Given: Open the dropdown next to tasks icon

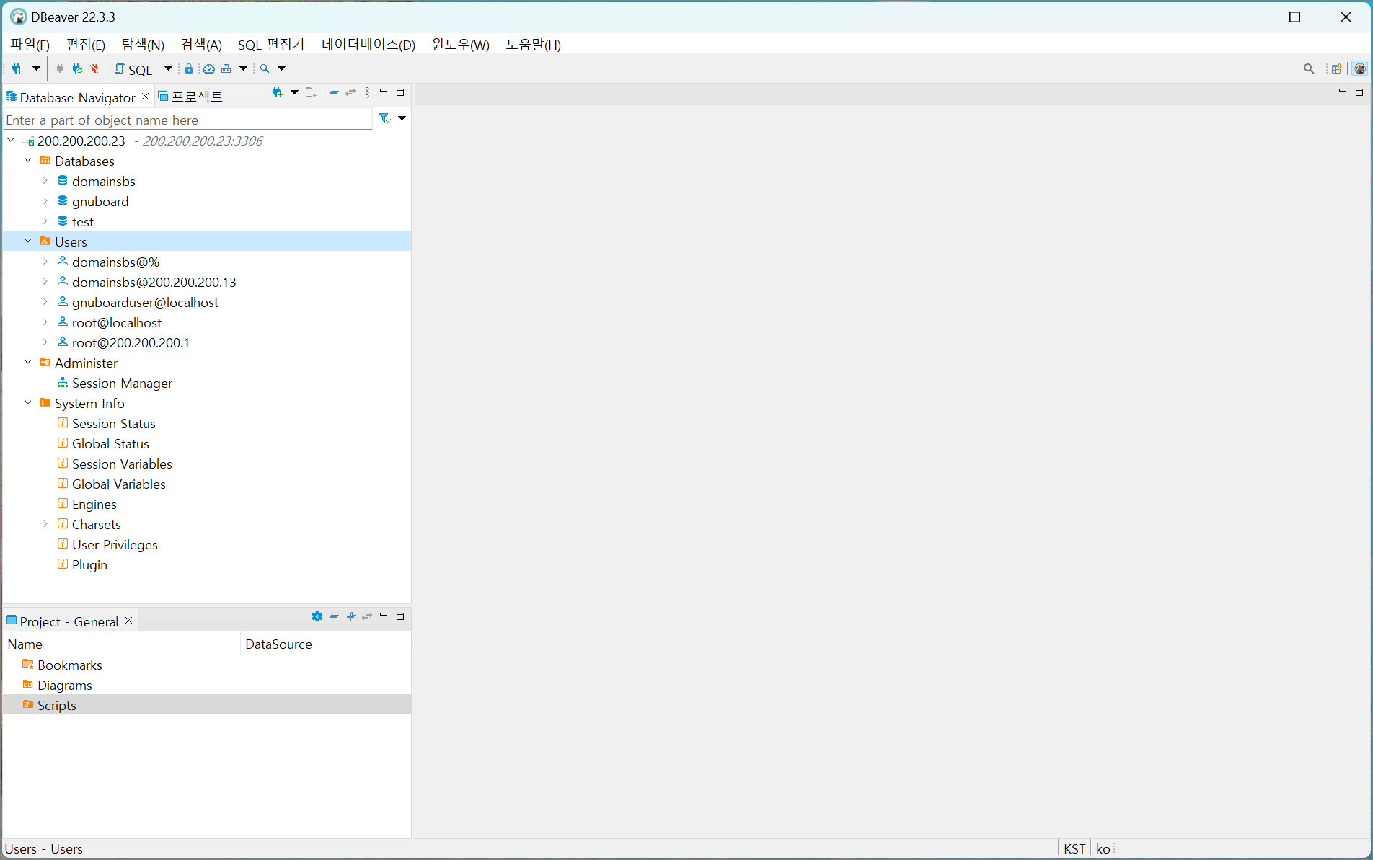Looking at the screenshot, I should pyautogui.click(x=244, y=68).
